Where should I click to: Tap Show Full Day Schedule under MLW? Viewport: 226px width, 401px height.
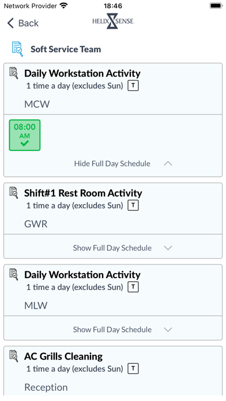112,330
